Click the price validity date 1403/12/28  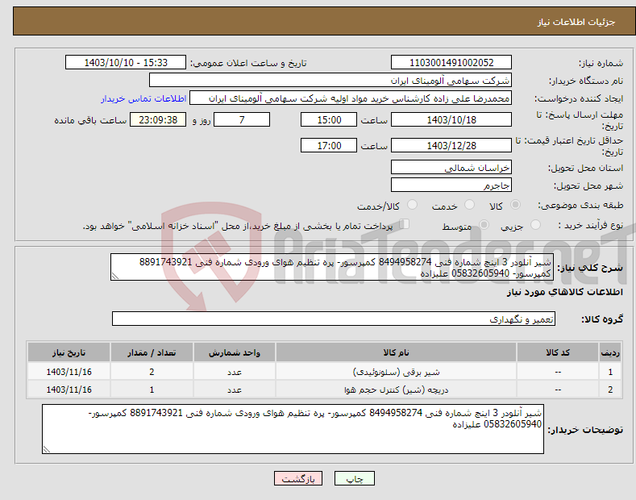451,145
